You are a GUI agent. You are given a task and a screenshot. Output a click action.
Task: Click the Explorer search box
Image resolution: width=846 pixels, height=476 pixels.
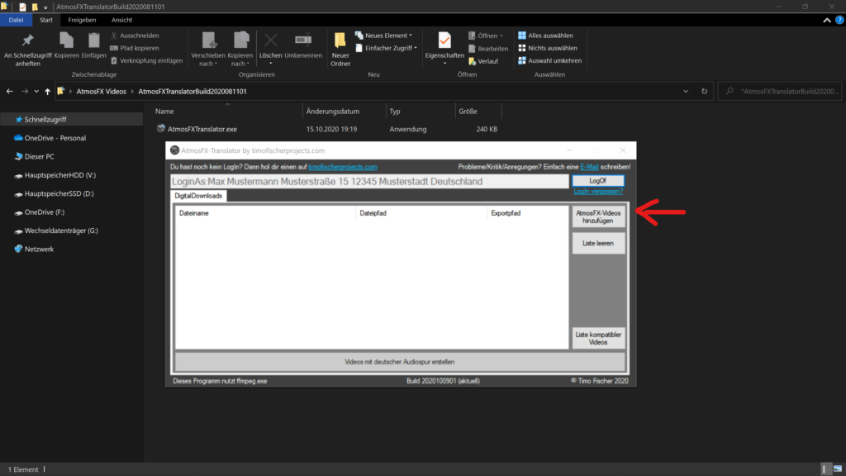click(781, 91)
